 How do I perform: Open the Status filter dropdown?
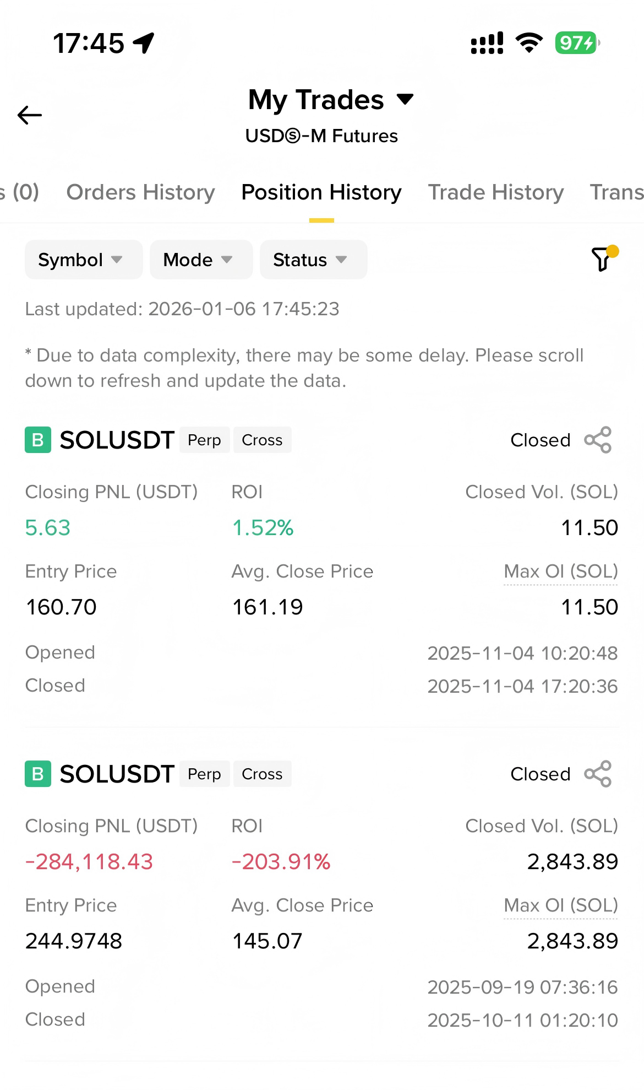click(x=313, y=260)
